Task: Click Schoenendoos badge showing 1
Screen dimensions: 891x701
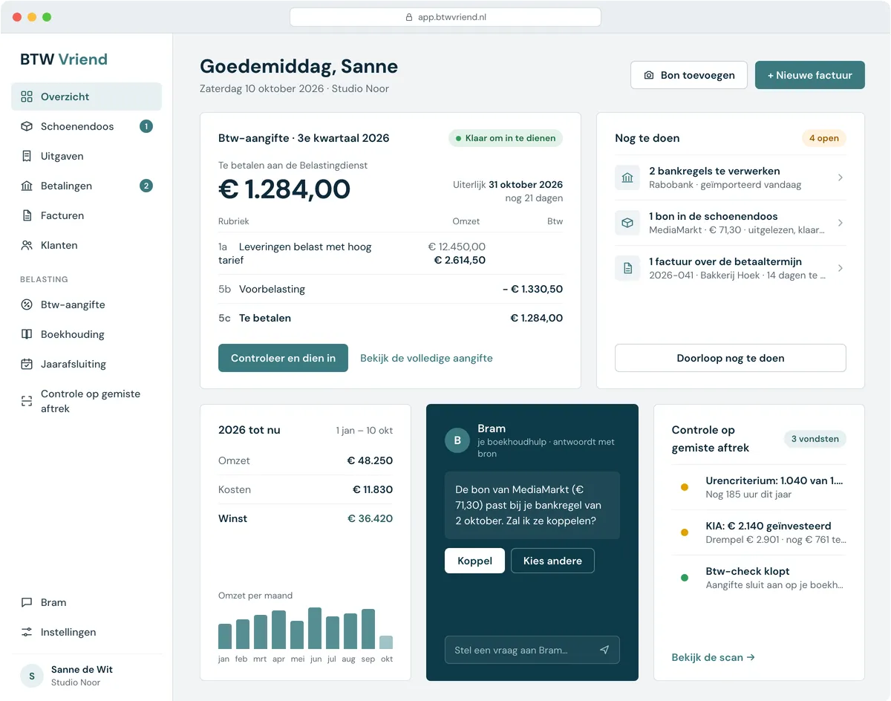Action: point(146,126)
